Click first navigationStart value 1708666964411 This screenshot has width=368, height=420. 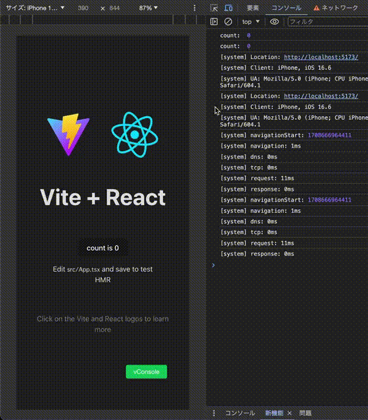click(329, 135)
